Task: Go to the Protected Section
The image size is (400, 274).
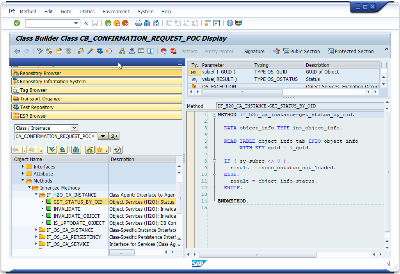Action: [x=351, y=51]
